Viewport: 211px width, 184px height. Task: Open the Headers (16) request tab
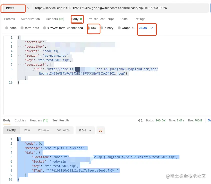(55, 19)
